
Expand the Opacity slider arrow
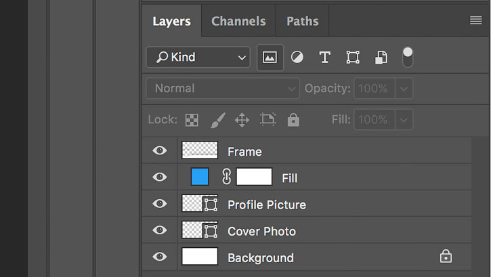tap(404, 89)
